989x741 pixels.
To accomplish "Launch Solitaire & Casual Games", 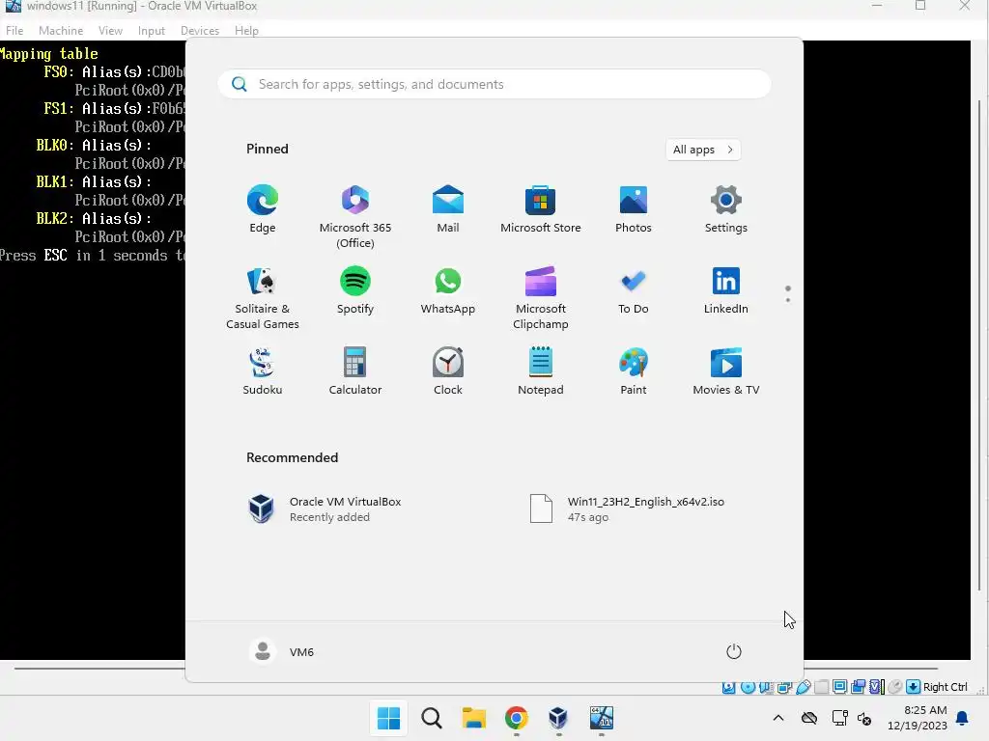I will pos(263,298).
